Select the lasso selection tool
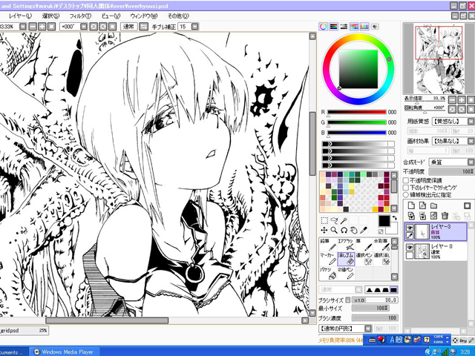 tap(334, 220)
